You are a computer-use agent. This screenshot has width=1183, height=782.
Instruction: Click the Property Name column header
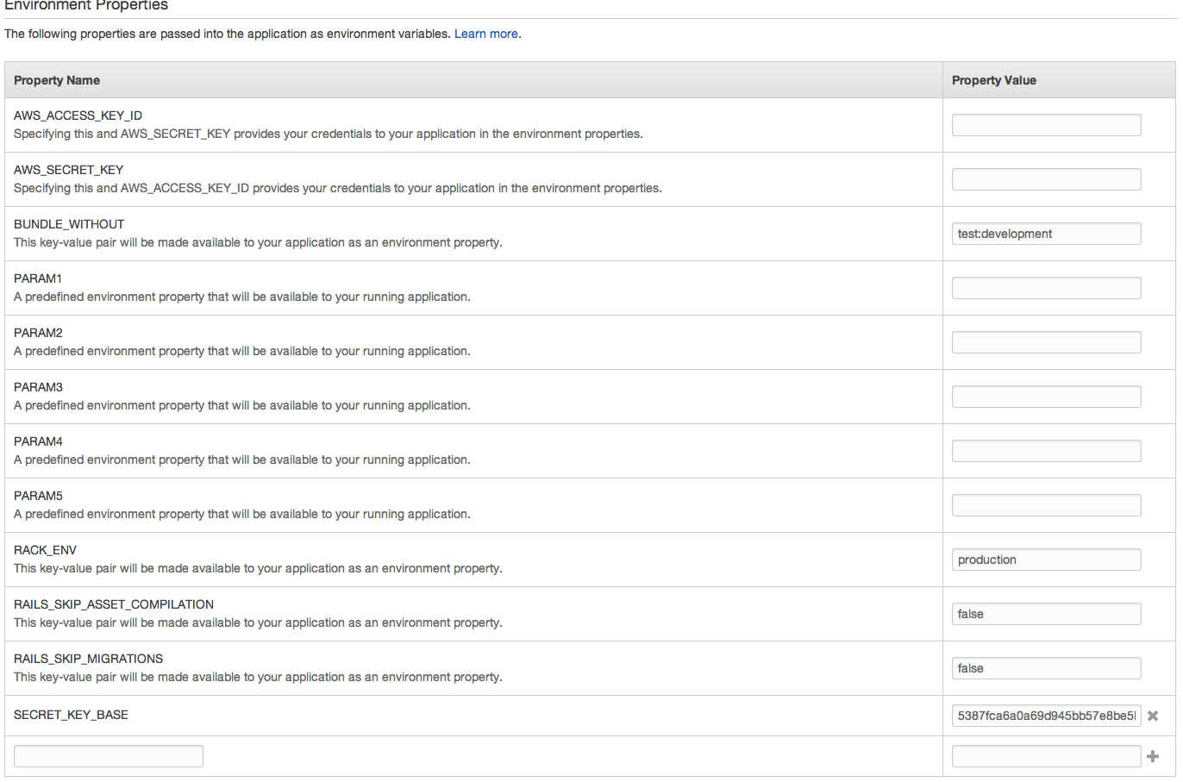pyautogui.click(x=57, y=80)
